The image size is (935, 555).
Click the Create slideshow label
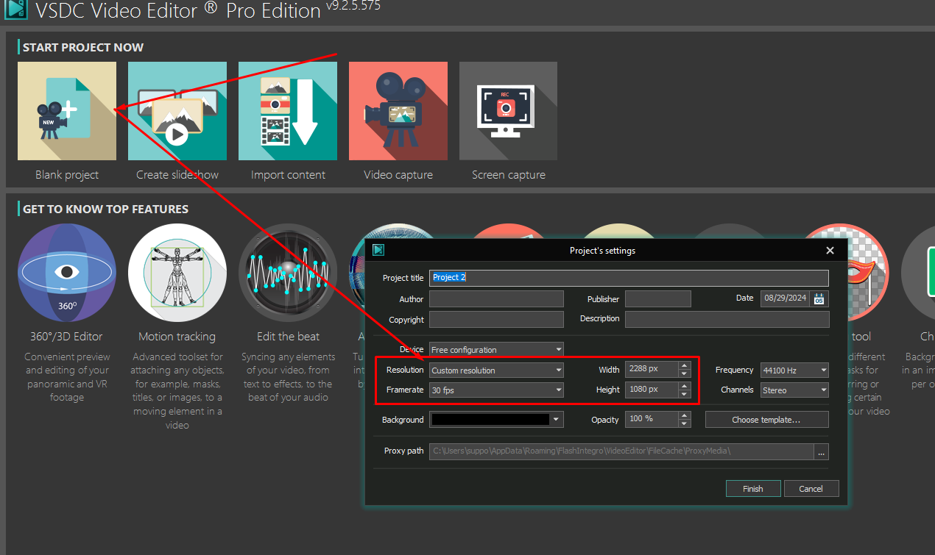tap(177, 175)
